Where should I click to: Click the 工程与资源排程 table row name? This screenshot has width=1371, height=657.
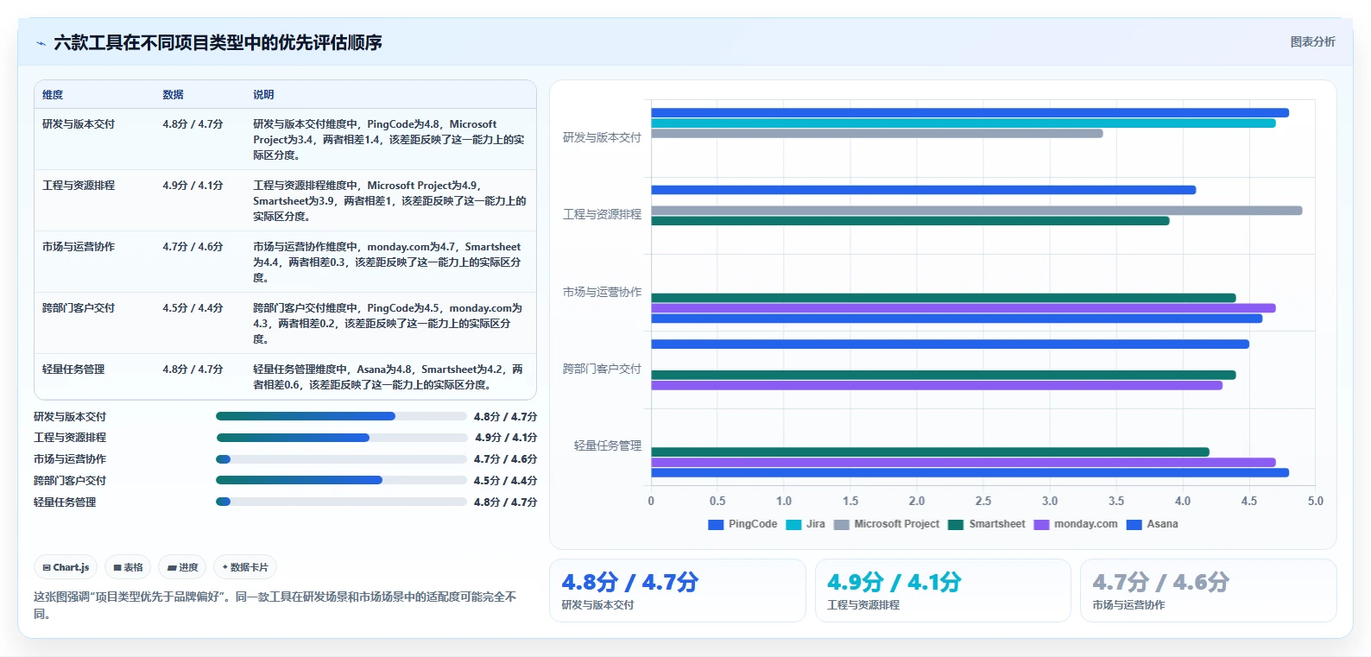(x=79, y=186)
